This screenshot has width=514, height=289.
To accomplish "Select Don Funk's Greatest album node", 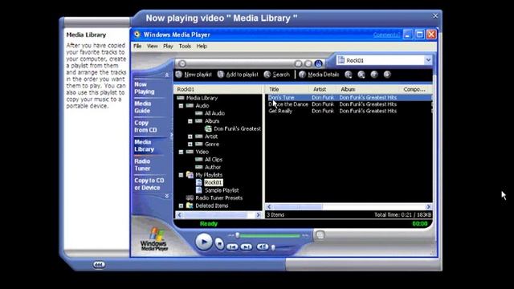I will point(237,128).
